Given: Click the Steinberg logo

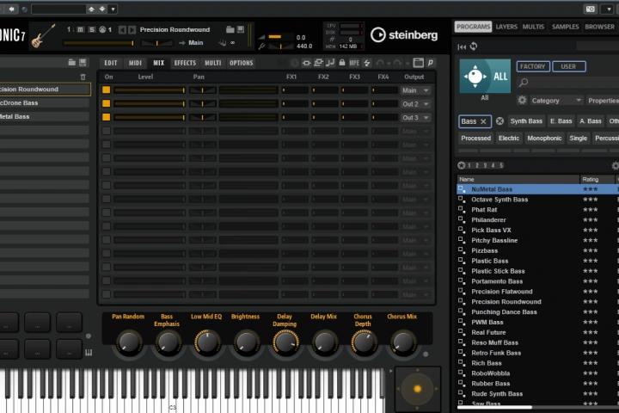Looking at the screenshot, I should (x=404, y=35).
